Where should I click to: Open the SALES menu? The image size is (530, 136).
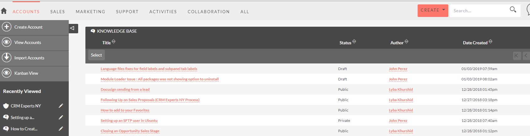57,12
